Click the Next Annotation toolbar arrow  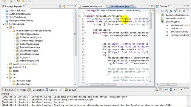tap(4, 1)
